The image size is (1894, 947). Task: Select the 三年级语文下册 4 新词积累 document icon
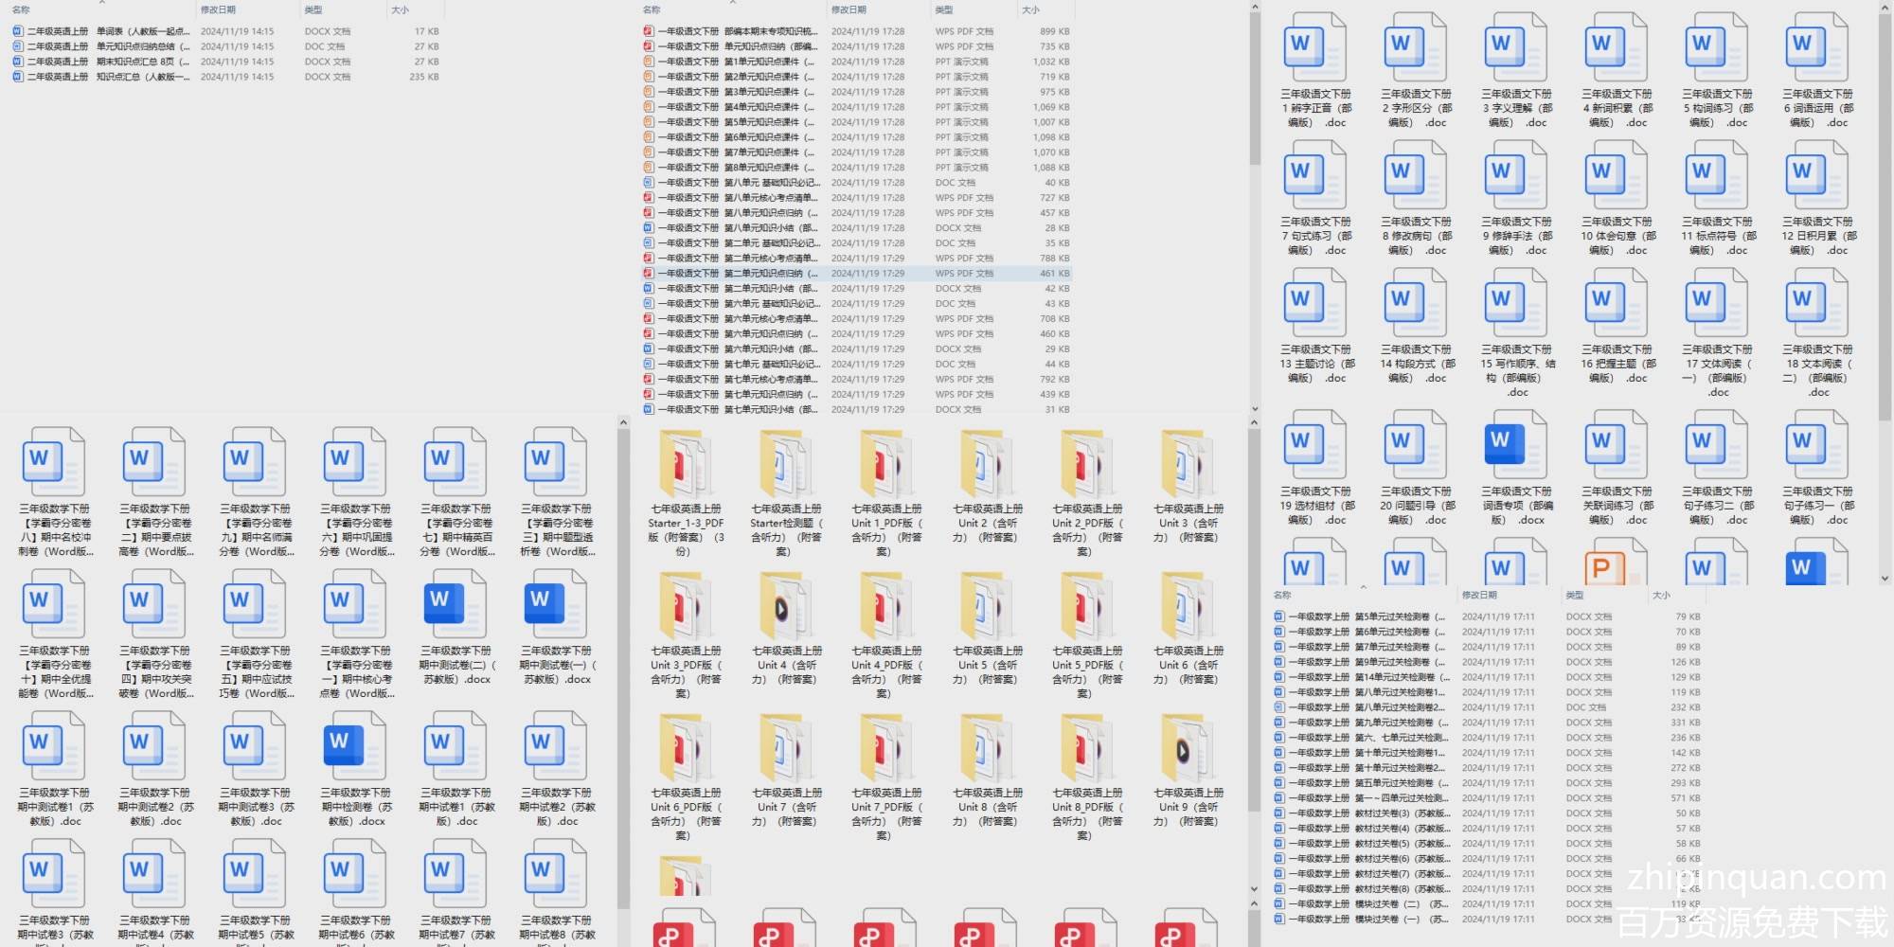[1616, 47]
